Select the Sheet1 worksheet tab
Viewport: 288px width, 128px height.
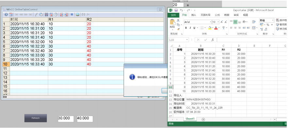coord(190,119)
